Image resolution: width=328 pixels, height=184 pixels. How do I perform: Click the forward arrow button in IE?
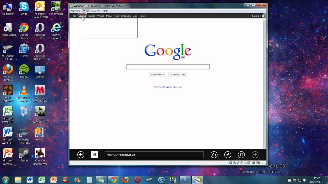[255, 155]
